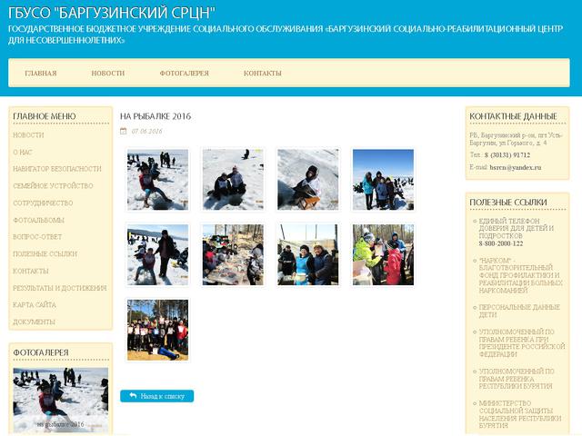Open "НАРКОМ" благотворительный фонд link
Screen dimensions: 582x436
click(x=521, y=275)
